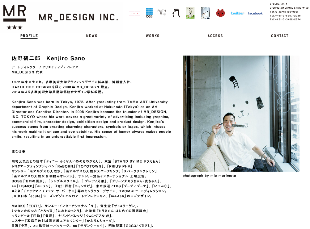This screenshot has height=229, width=310.
Task: Go to the CONTACT page
Action: coord(280,36)
